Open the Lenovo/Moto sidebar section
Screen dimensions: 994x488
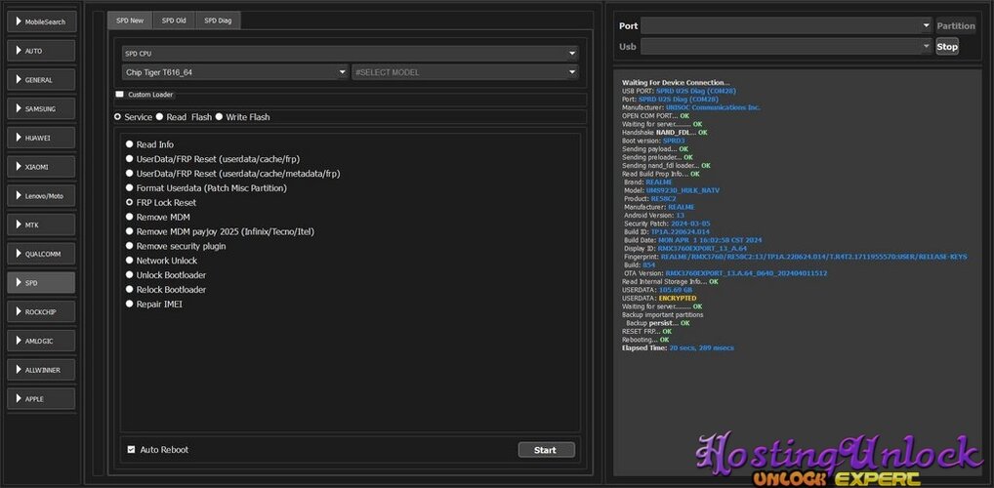point(41,196)
